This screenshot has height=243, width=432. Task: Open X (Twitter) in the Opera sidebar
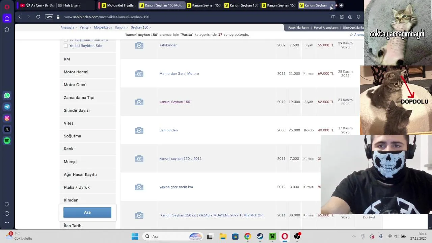(x=7, y=129)
